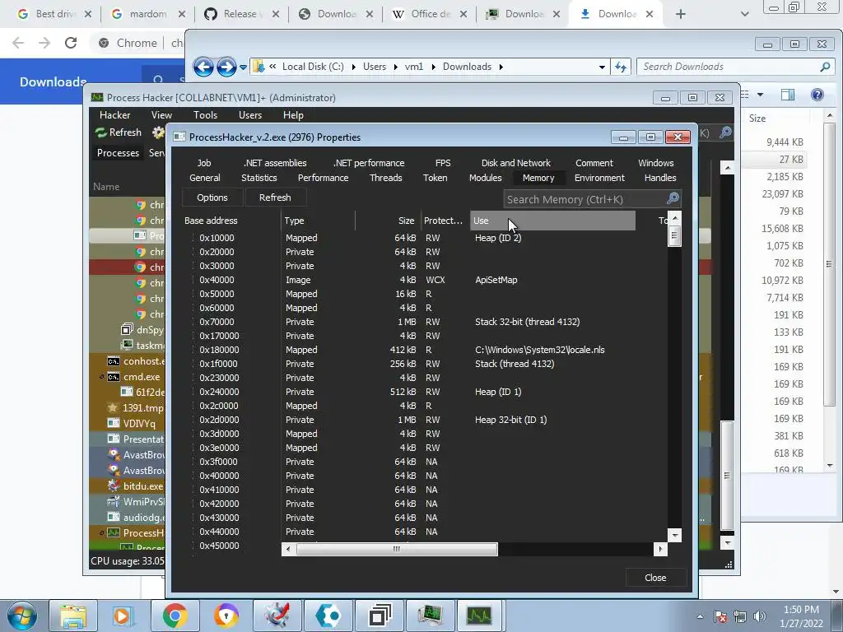Click the Refresh button in Memory tab
Viewport: 843px width, 632px height.
275,197
